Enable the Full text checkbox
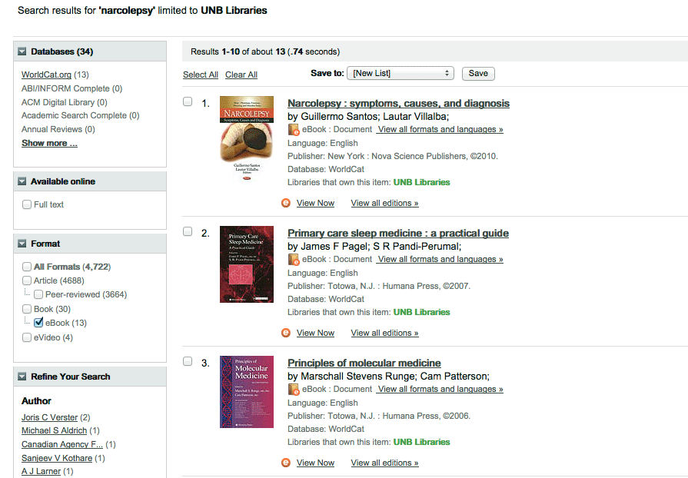 [27, 204]
